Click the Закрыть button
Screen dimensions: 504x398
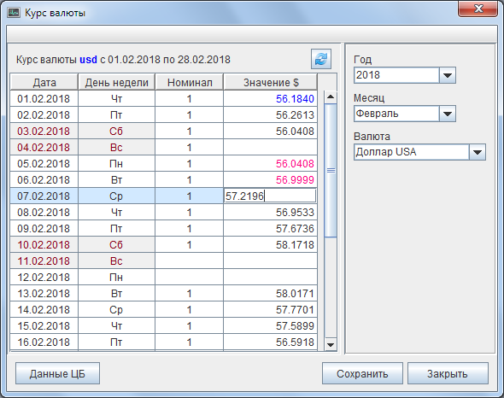[x=448, y=373]
